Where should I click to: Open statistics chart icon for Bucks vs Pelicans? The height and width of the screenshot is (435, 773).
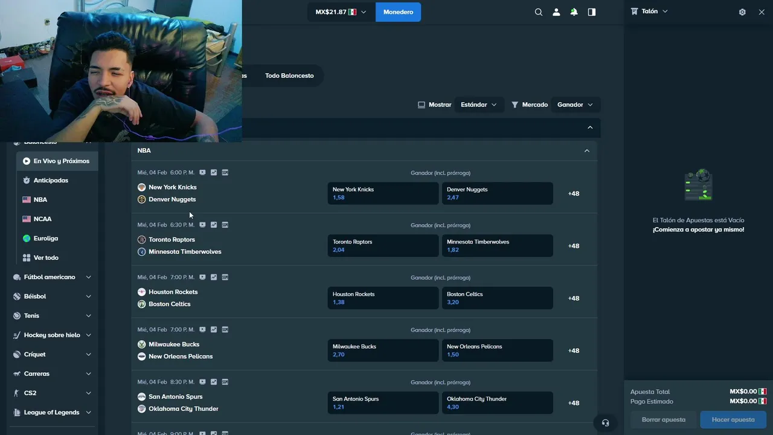click(x=214, y=330)
